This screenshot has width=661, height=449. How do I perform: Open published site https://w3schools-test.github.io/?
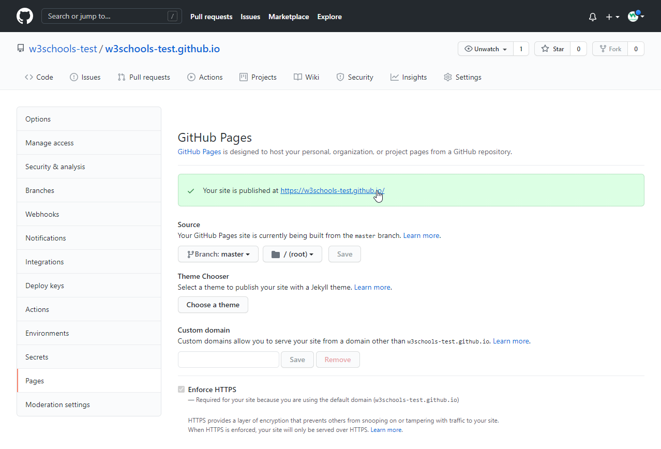pos(332,190)
